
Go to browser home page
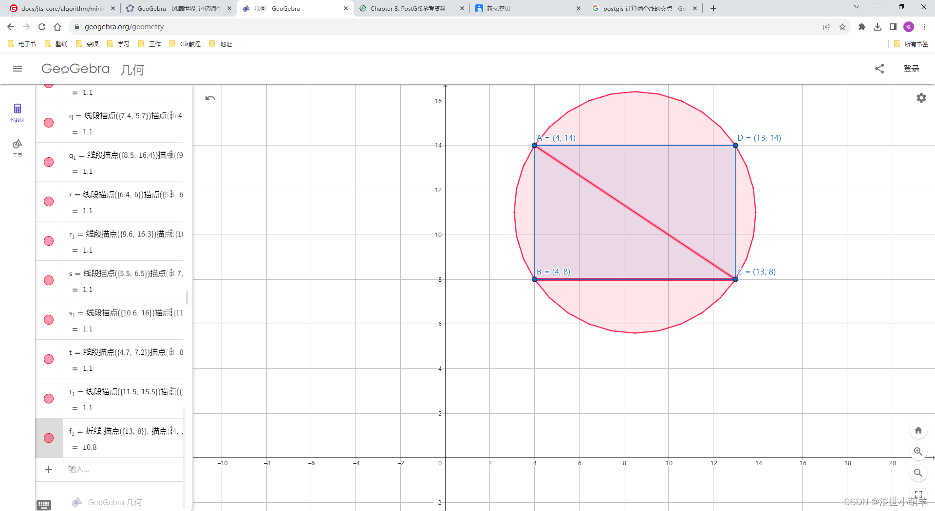pyautogui.click(x=57, y=27)
